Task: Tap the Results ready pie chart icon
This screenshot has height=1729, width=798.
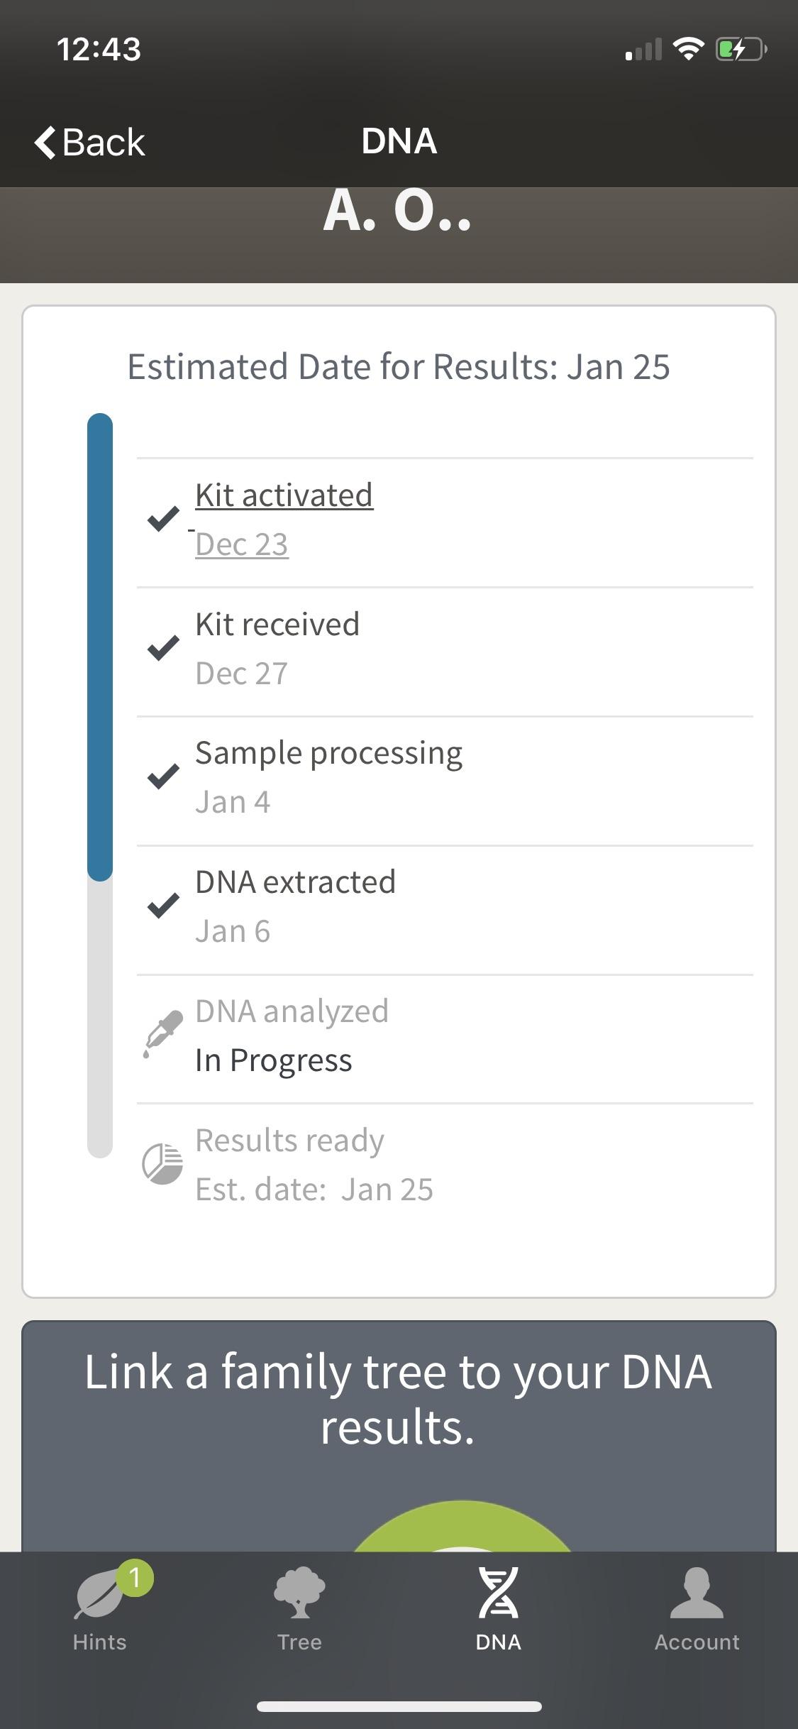Action: coord(162,1164)
